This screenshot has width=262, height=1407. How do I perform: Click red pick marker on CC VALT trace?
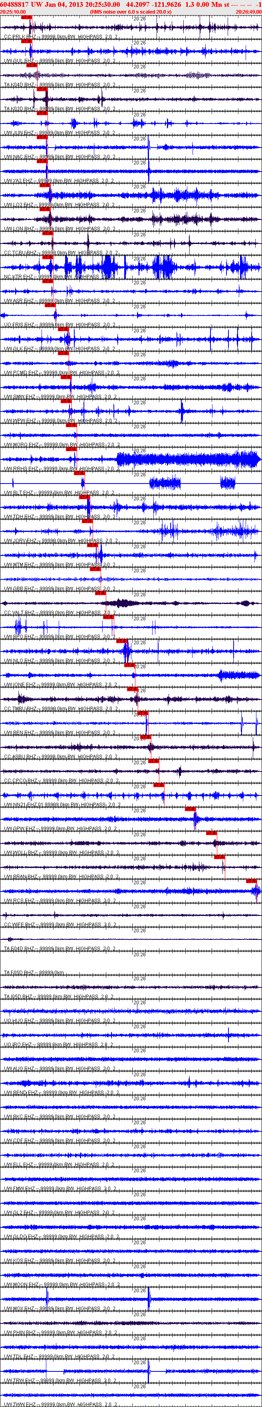pyautogui.click(x=100, y=594)
